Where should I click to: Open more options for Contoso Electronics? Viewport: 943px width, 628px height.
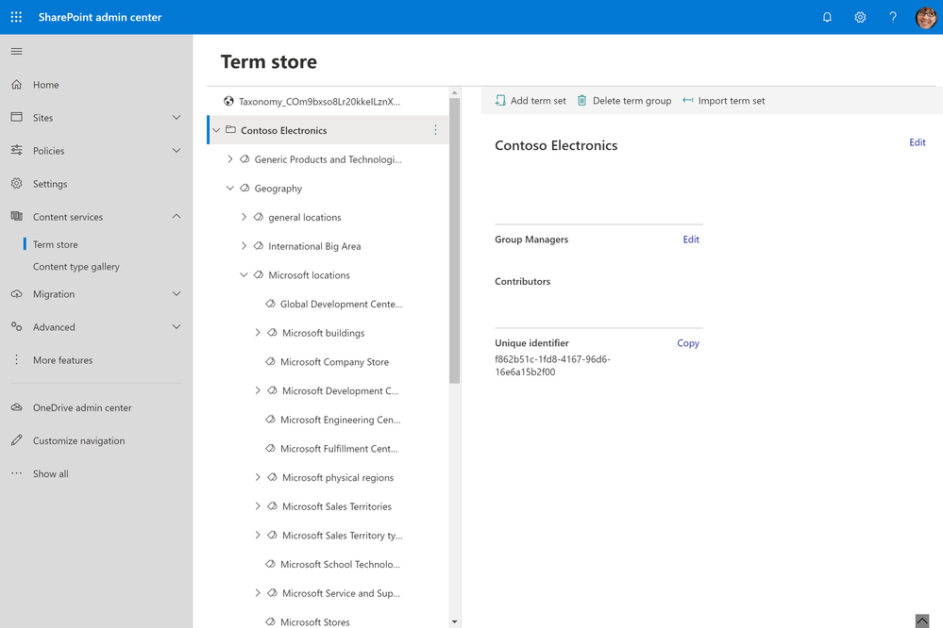[435, 130]
